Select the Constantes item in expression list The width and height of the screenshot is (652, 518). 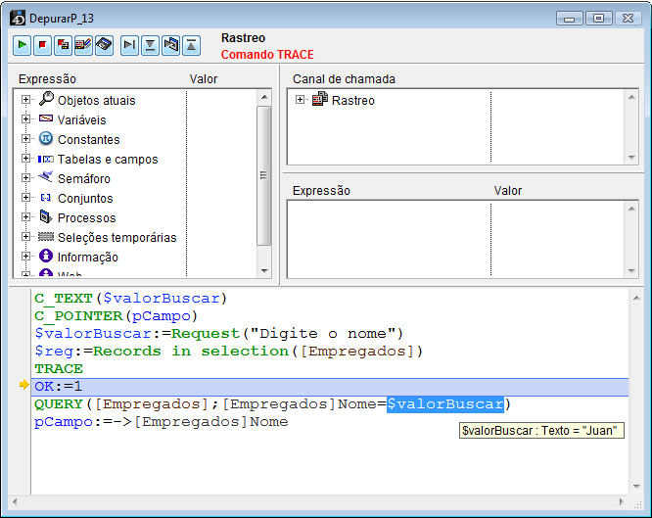(x=88, y=140)
